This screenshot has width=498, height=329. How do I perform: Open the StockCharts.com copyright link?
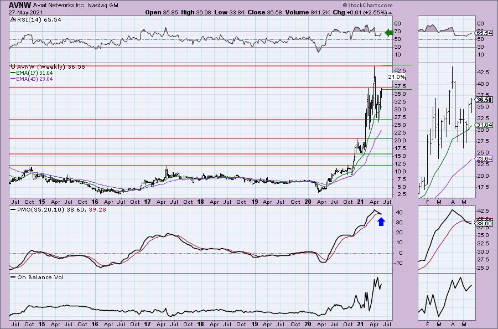pos(367,5)
